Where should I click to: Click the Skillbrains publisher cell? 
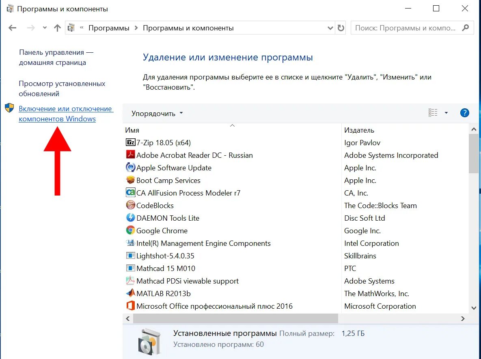coord(360,256)
